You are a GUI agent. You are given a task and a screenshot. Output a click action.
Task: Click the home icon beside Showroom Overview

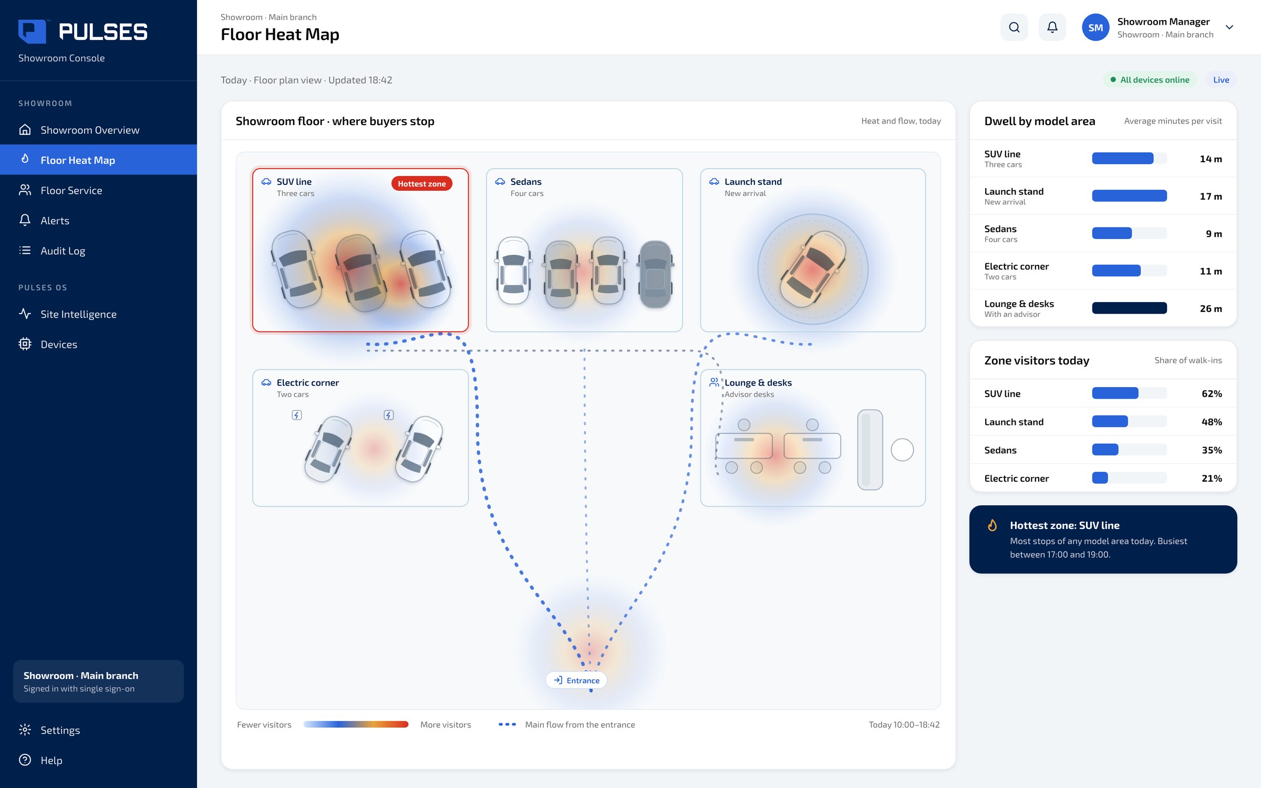[25, 130]
